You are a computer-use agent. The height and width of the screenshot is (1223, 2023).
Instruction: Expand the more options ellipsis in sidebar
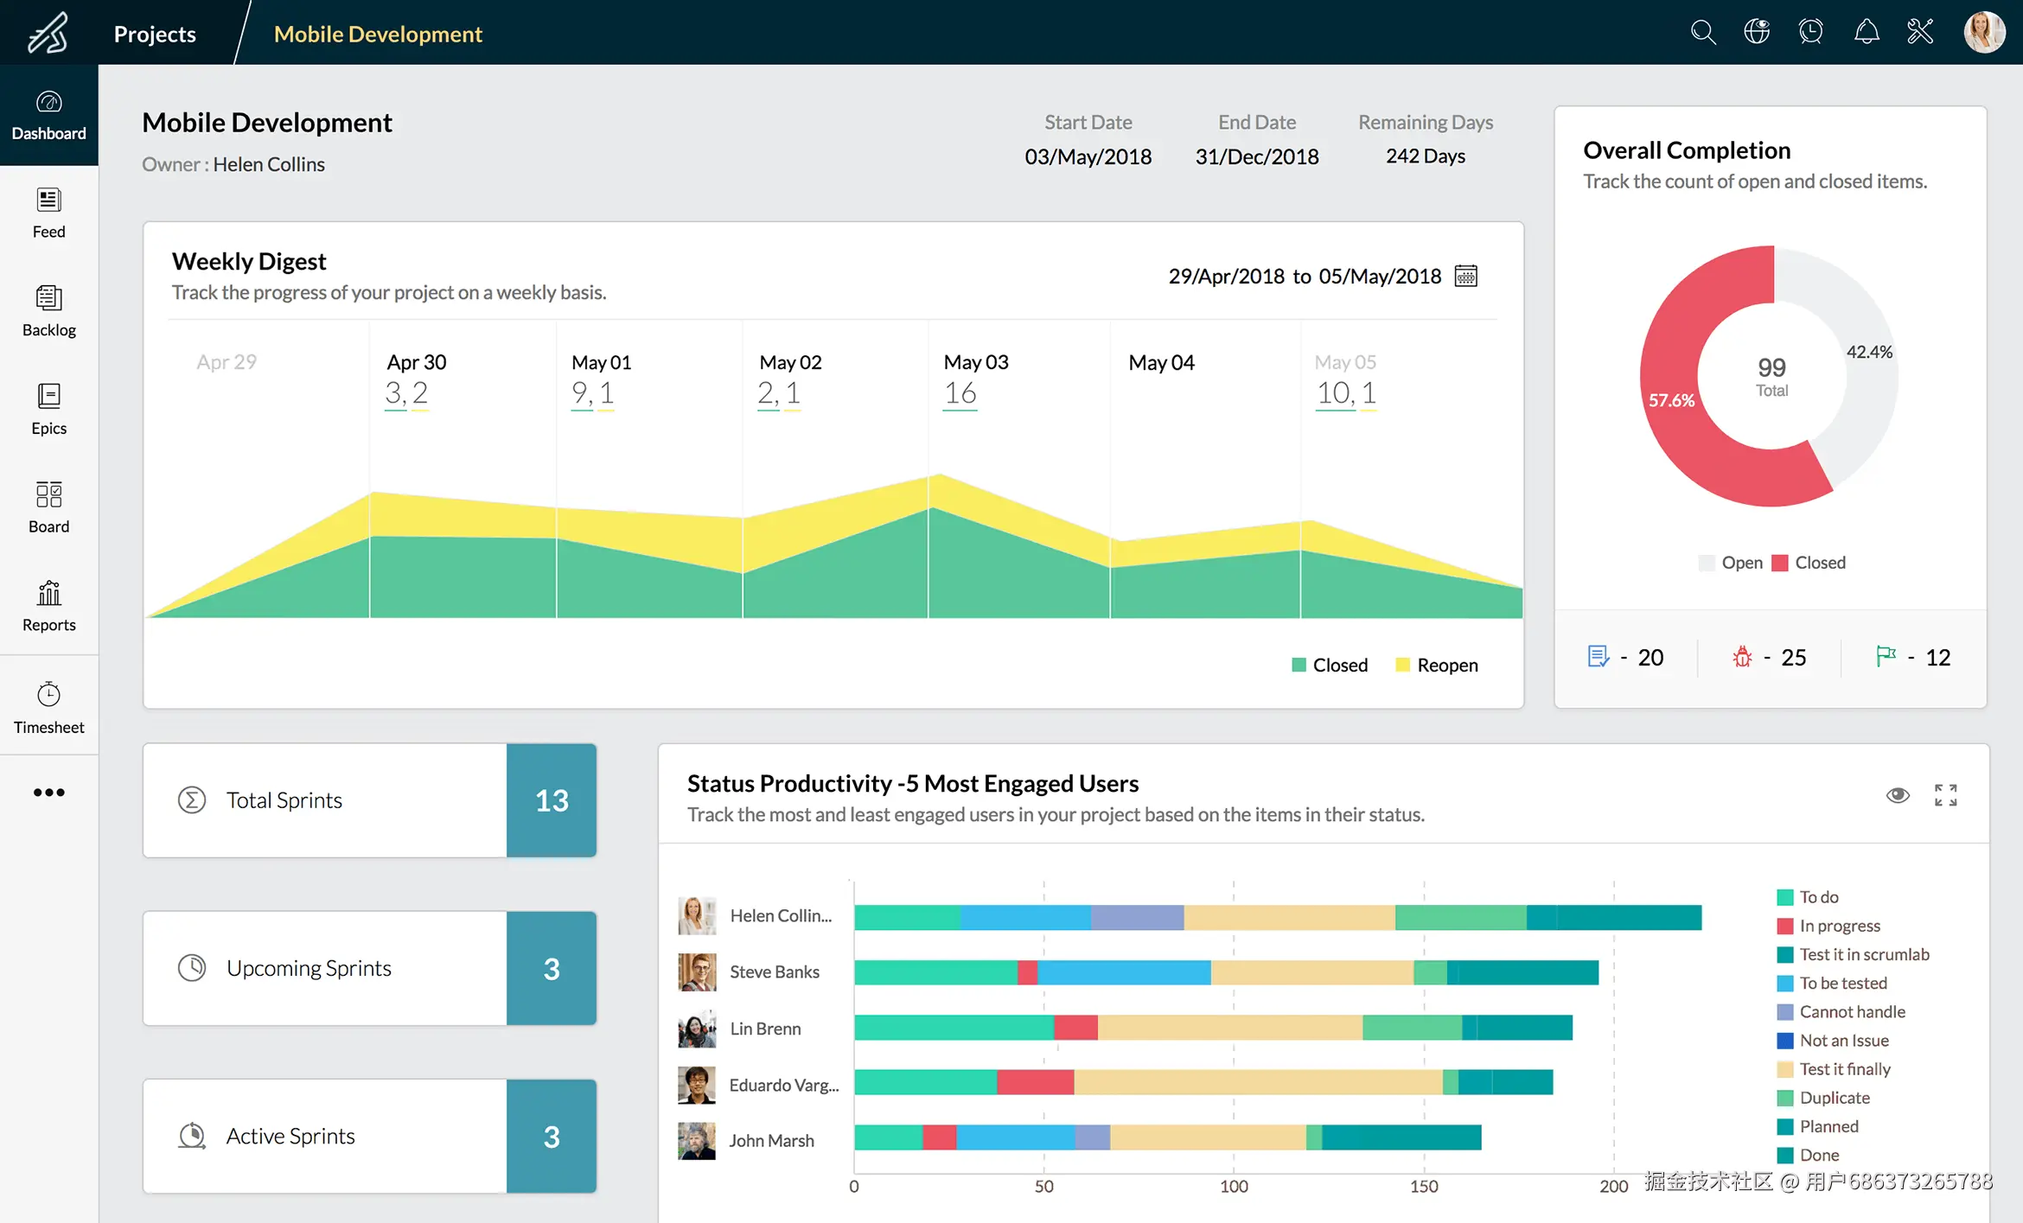click(x=49, y=793)
